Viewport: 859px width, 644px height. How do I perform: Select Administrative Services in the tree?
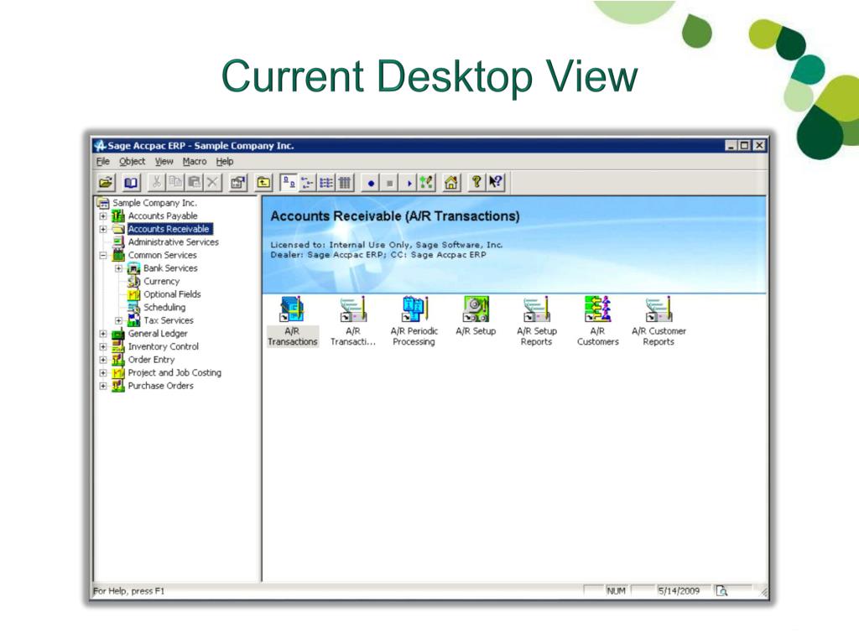click(x=173, y=242)
